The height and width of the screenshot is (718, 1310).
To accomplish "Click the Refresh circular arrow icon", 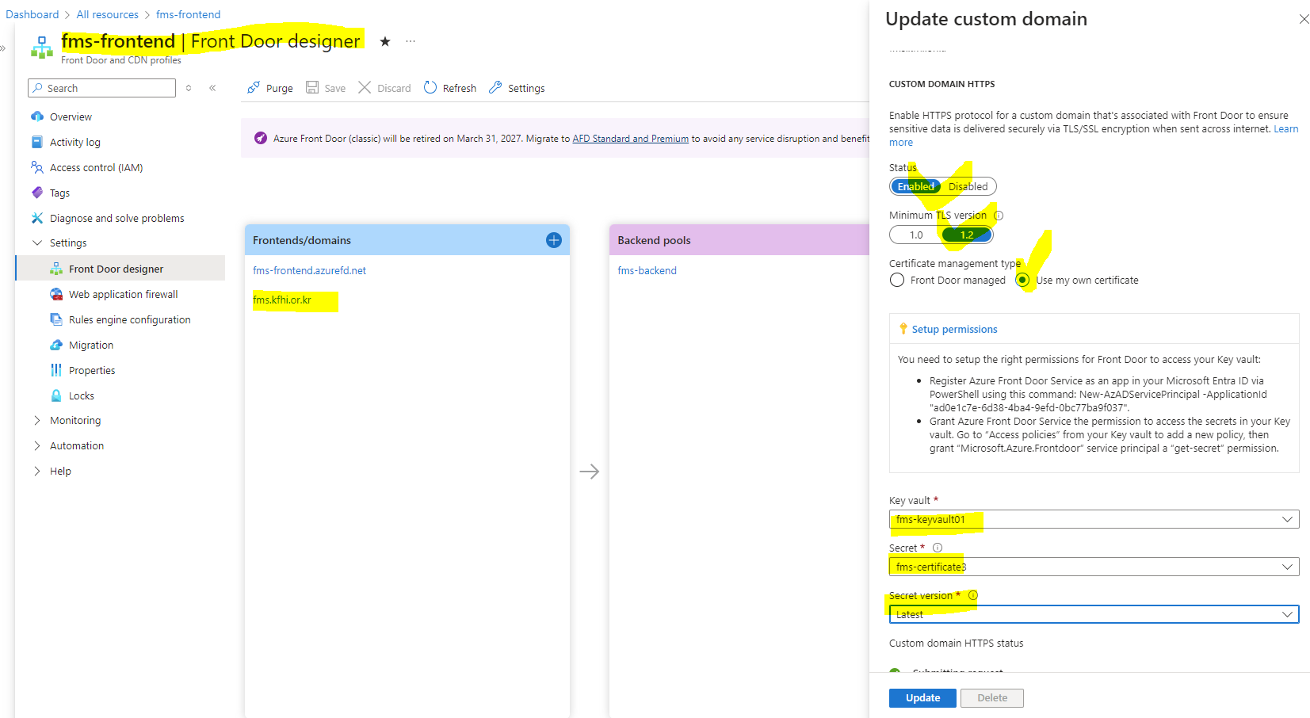I will tap(430, 88).
